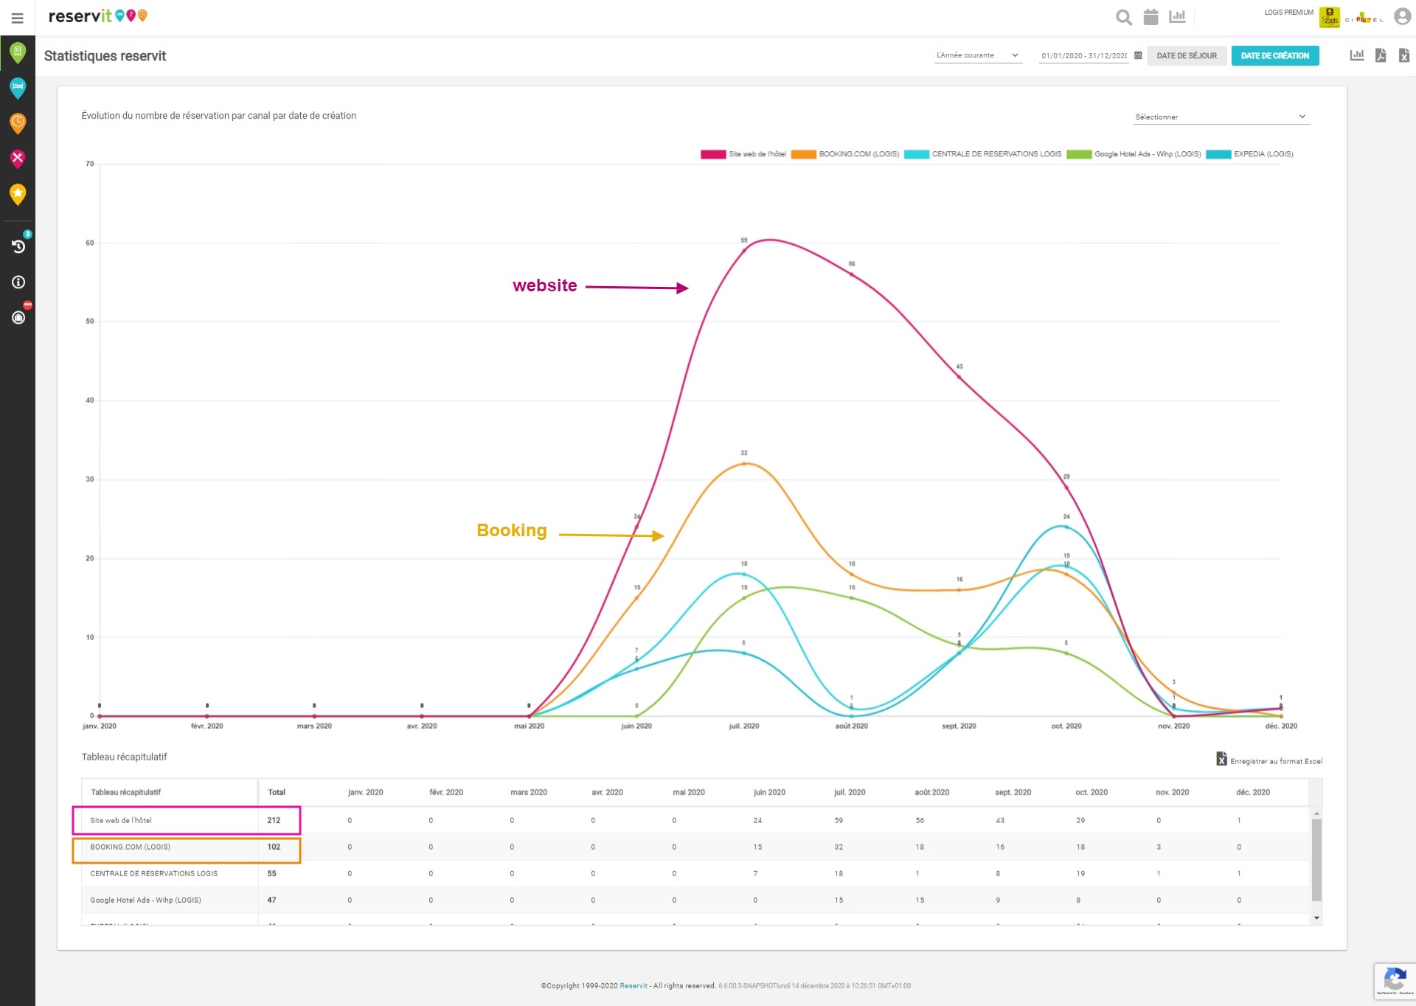1416x1006 pixels.
Task: Click the juin 2020 column header
Action: tap(769, 792)
